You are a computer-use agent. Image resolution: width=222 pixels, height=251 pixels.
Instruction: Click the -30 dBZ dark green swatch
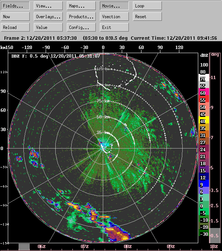[x=204, y=233]
